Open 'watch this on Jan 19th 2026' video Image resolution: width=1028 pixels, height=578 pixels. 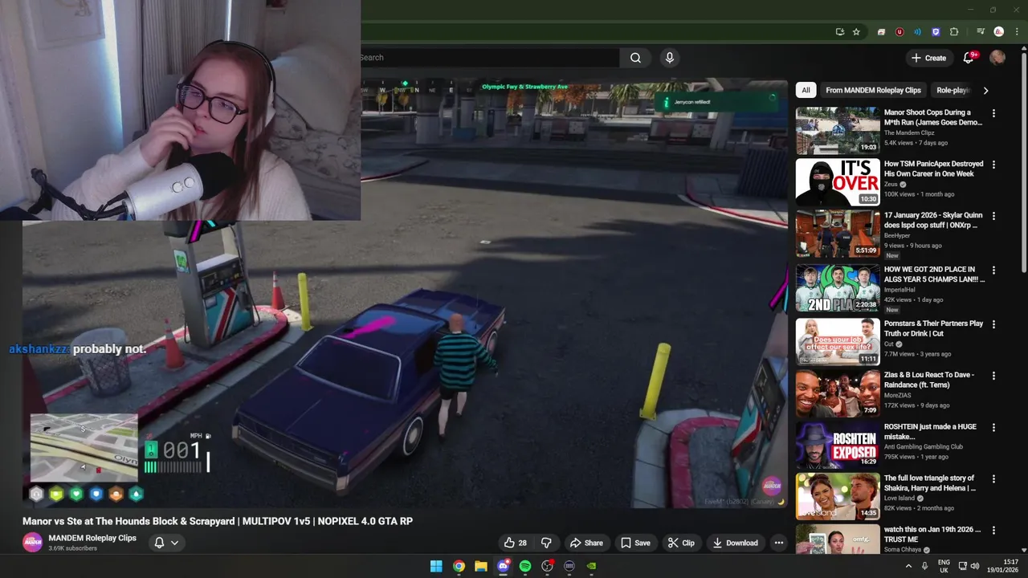tap(932, 535)
